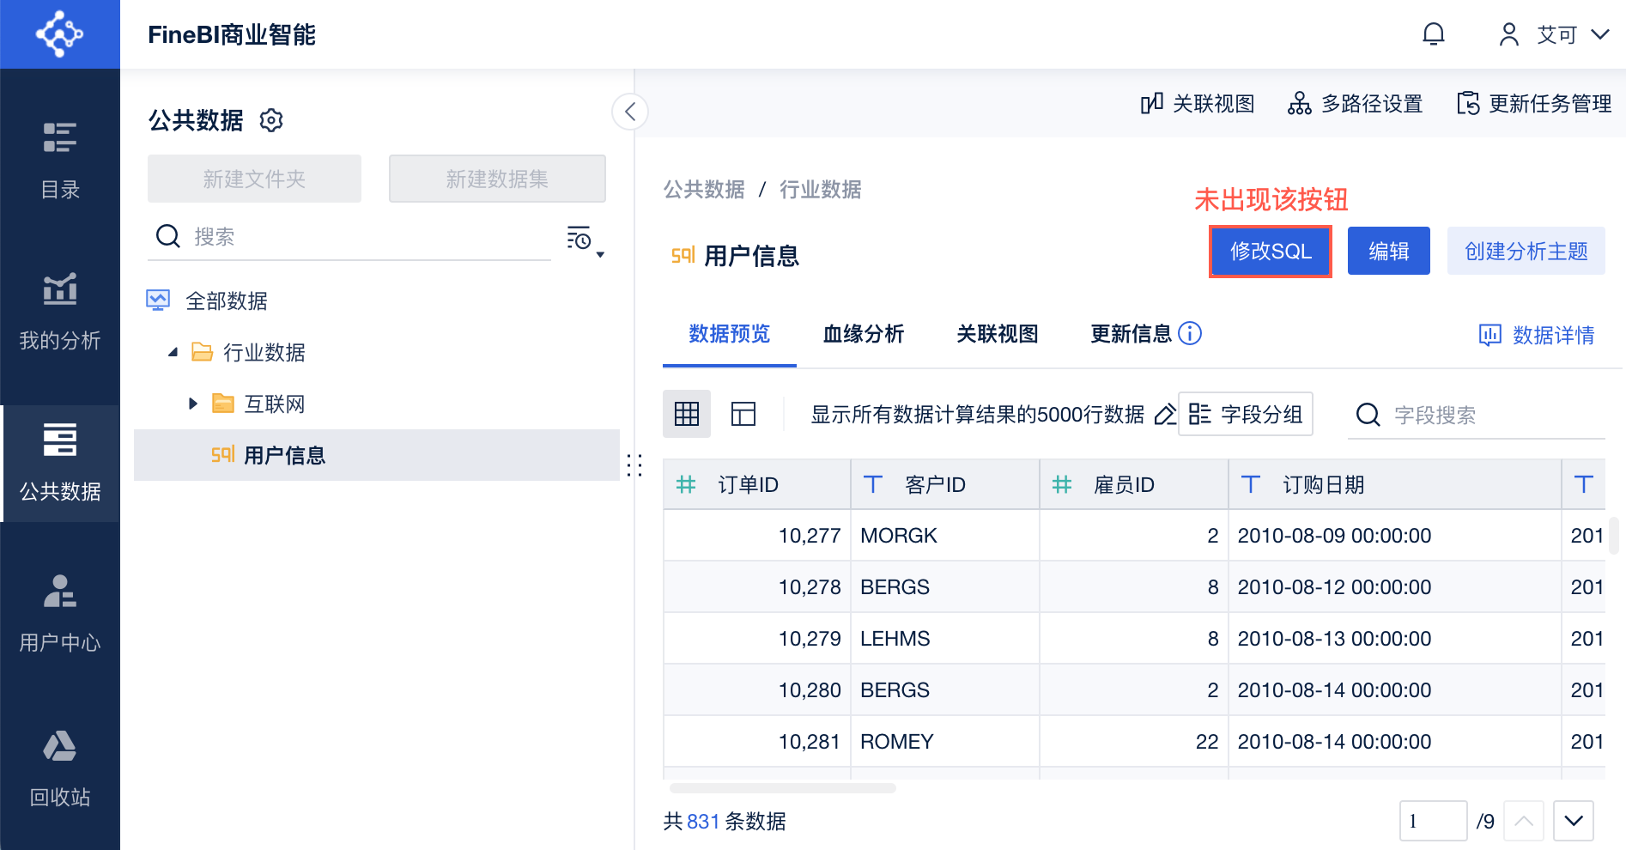Screen dimensions: 1626x850
Task: Switch to grid table view
Action: click(687, 415)
